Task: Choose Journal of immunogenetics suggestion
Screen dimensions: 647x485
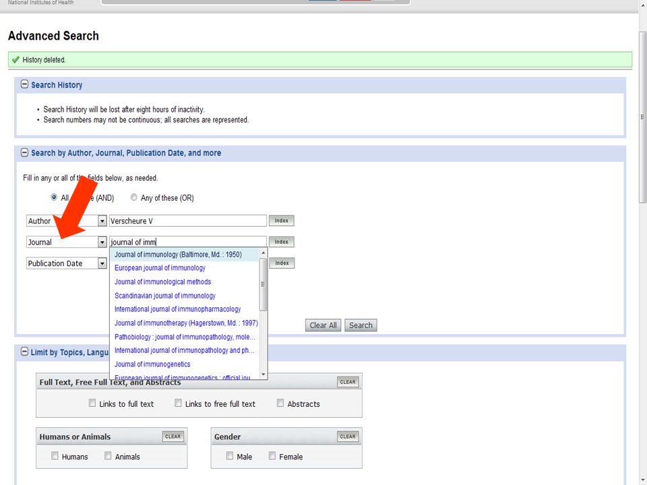Action: [x=185, y=364]
